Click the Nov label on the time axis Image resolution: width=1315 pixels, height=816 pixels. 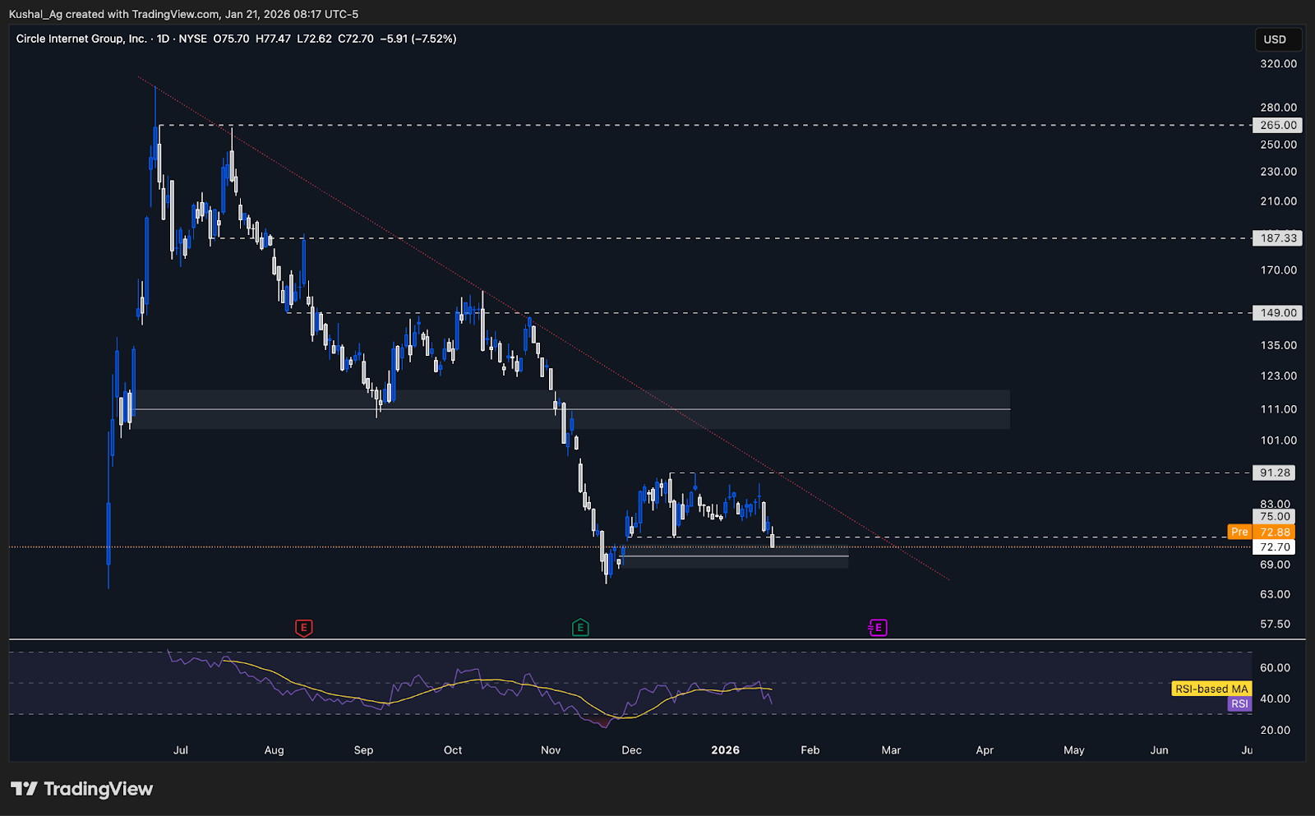(x=551, y=750)
